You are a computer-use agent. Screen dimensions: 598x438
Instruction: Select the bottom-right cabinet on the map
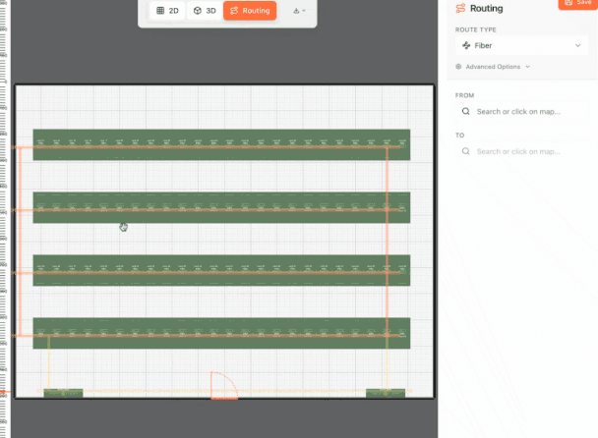386,393
